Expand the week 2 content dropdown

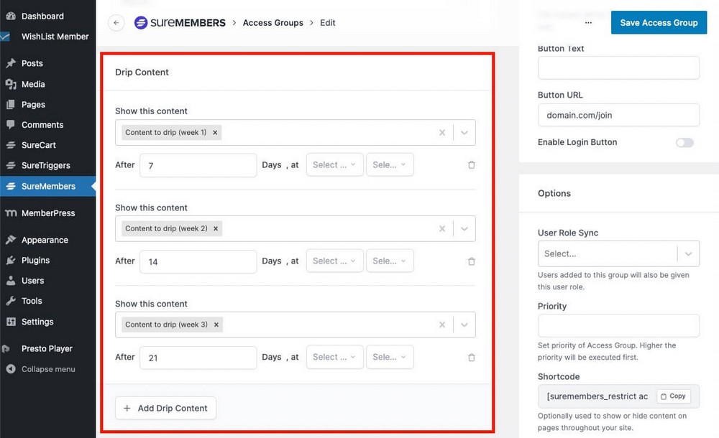(x=464, y=228)
